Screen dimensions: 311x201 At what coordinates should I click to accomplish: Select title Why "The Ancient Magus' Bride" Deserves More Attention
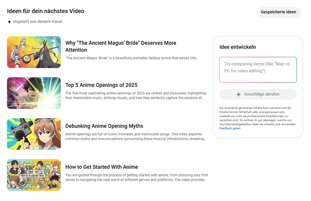121,46
